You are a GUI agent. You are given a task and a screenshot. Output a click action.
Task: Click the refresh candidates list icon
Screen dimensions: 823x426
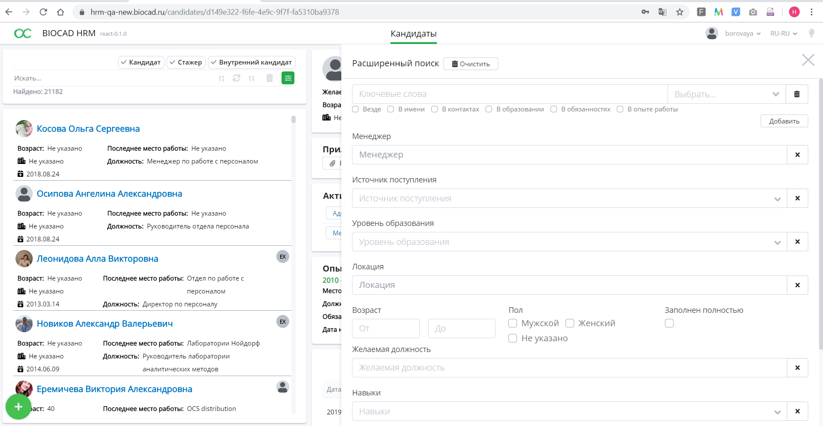tap(236, 78)
